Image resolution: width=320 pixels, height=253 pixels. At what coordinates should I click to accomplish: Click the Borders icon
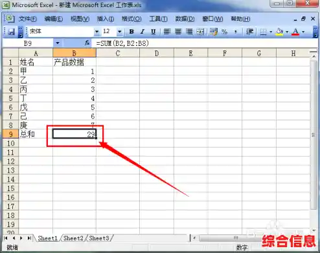point(263,32)
